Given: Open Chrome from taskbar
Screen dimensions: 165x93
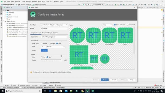Looking at the screenshot, I should 82,91.
